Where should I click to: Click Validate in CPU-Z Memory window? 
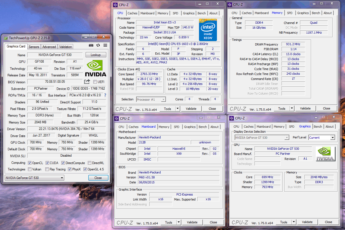pyautogui.click(x=305, y=108)
